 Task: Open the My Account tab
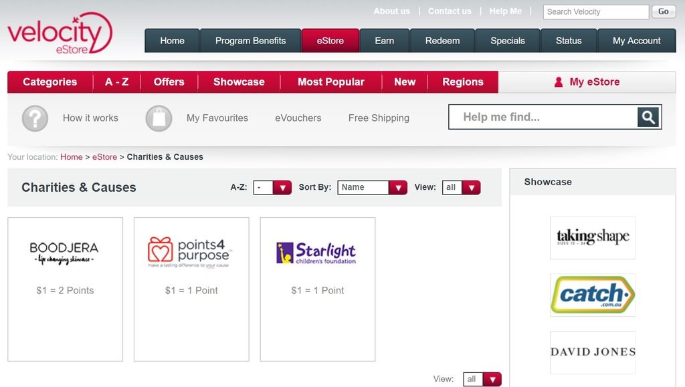(x=637, y=41)
